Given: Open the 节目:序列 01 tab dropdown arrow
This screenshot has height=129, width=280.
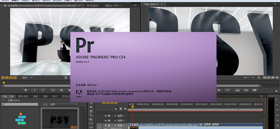Looking at the screenshot, I should click(x=161, y=4).
